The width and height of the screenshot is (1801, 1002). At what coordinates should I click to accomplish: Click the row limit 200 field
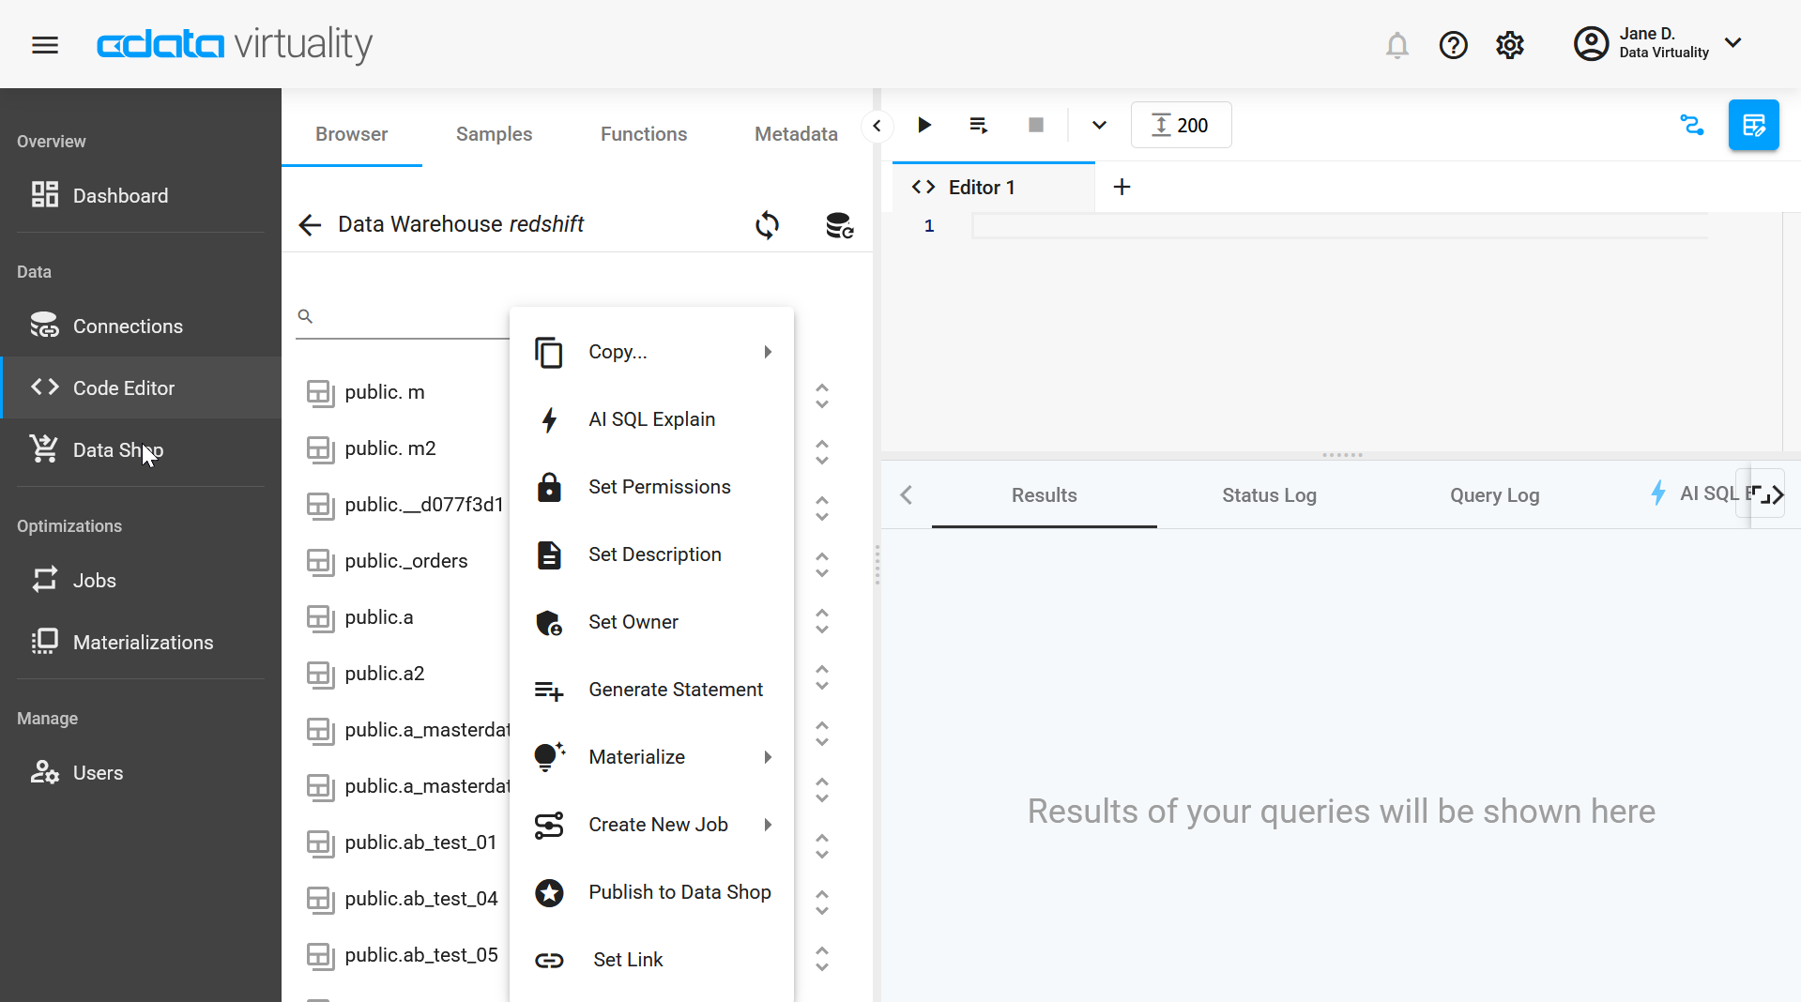1180,124
